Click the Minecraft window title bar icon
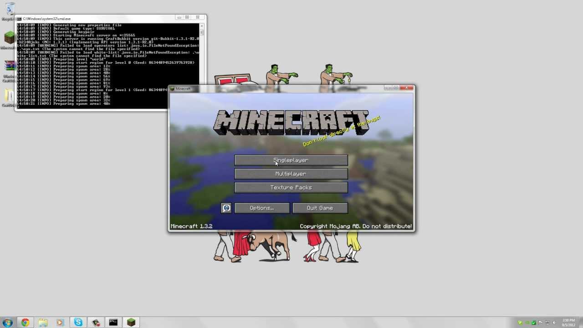Image resolution: width=583 pixels, height=328 pixels. point(173,89)
